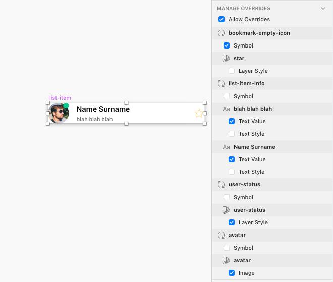The height and width of the screenshot is (282, 333).
Task: Click the green online status dot
Action: 66,105
